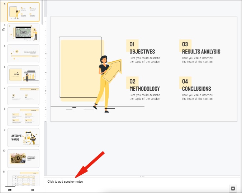Switch to grid view icon
The height and width of the screenshot is (193, 242).
(x=32, y=190)
